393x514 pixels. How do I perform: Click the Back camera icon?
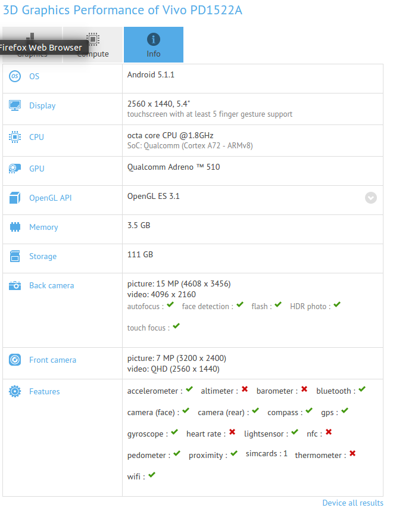(x=15, y=285)
